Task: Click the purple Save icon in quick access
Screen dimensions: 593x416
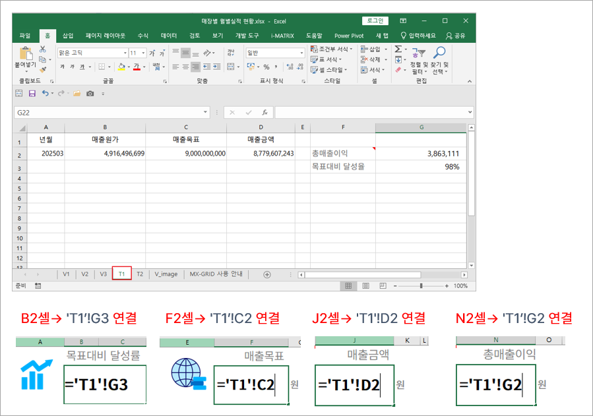Action: tap(32, 94)
